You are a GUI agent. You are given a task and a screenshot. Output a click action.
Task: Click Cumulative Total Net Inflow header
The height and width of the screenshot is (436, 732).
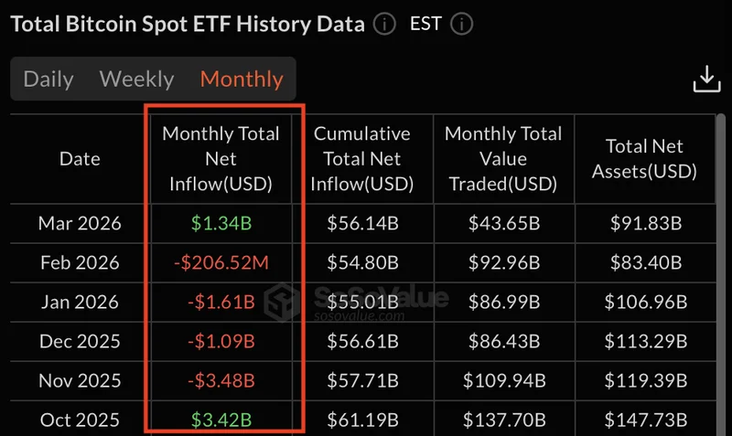tap(361, 158)
